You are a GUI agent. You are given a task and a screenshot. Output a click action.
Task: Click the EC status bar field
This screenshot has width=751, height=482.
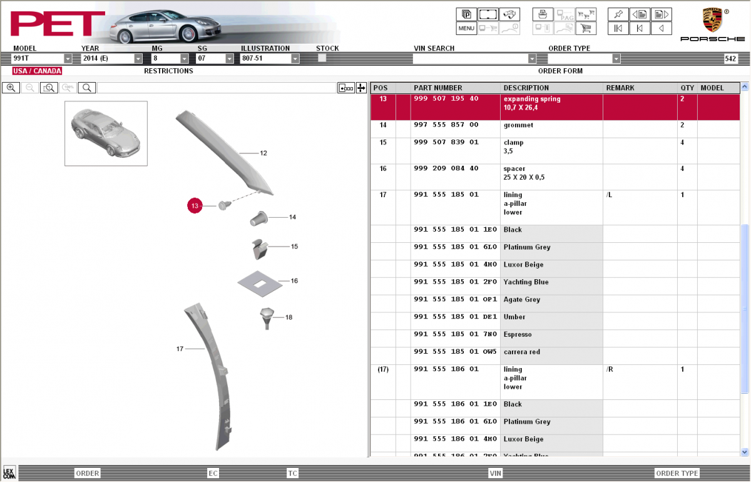click(x=213, y=473)
